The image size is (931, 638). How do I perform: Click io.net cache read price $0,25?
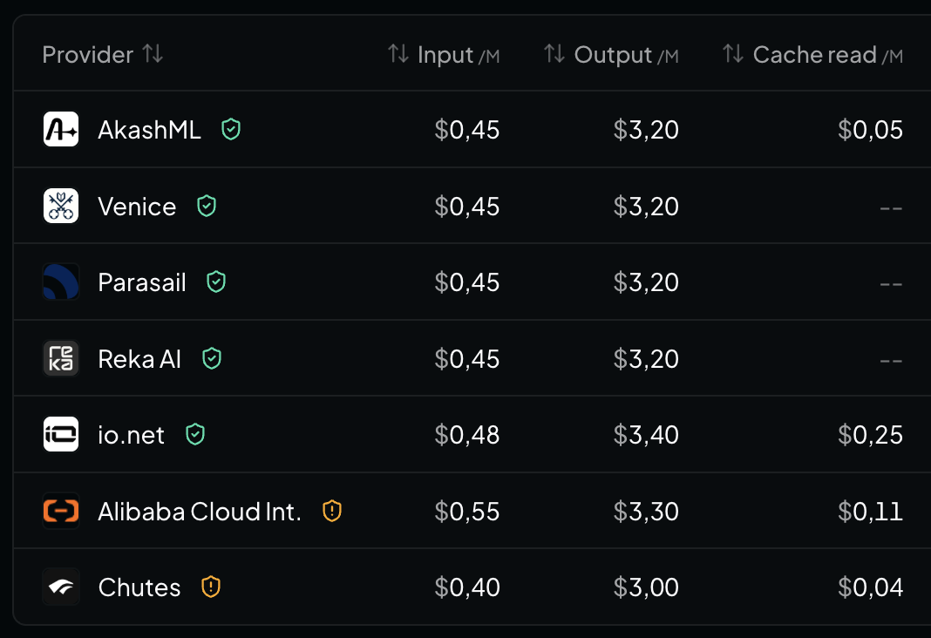click(871, 435)
